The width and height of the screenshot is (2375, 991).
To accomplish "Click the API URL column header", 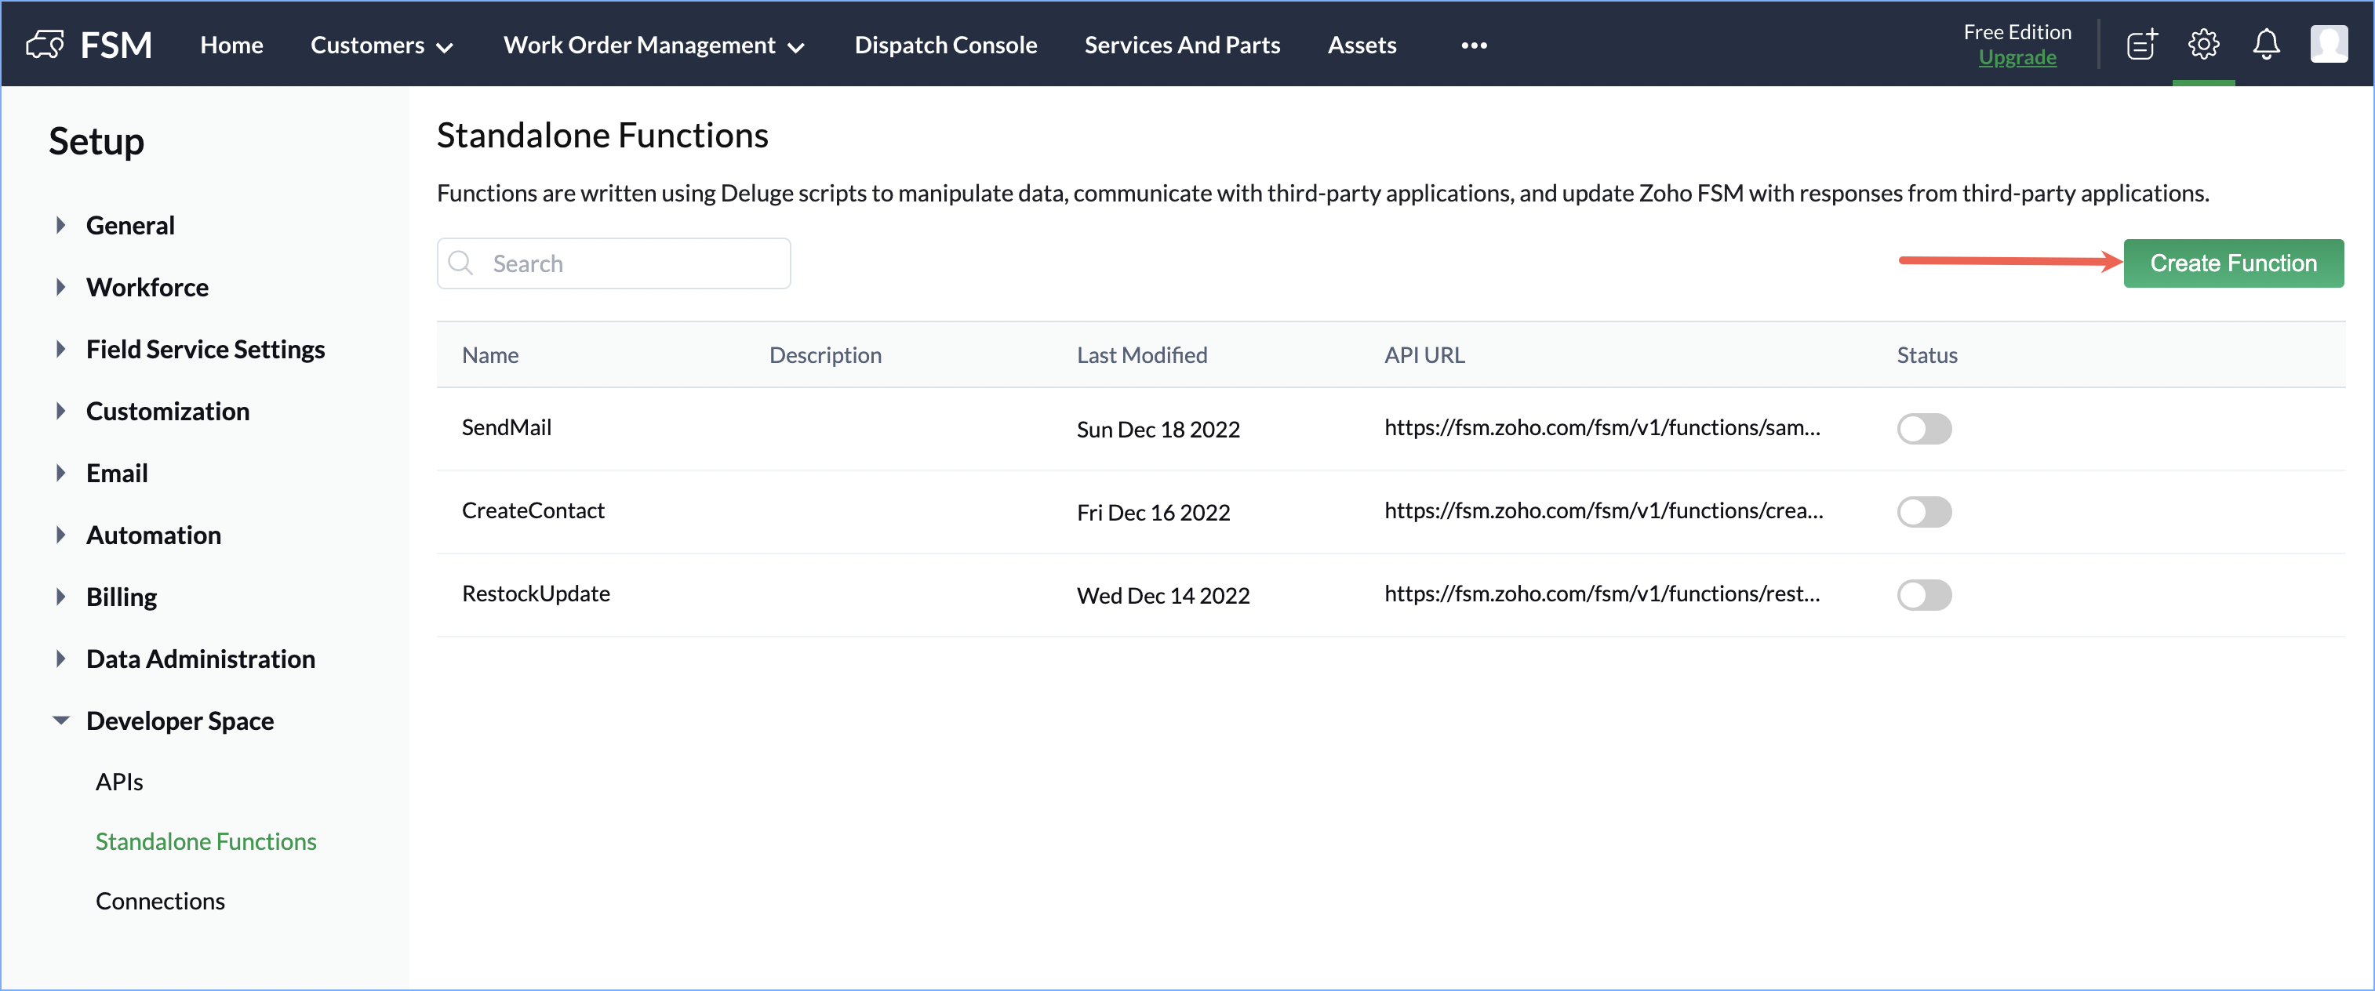I will click(x=1424, y=355).
